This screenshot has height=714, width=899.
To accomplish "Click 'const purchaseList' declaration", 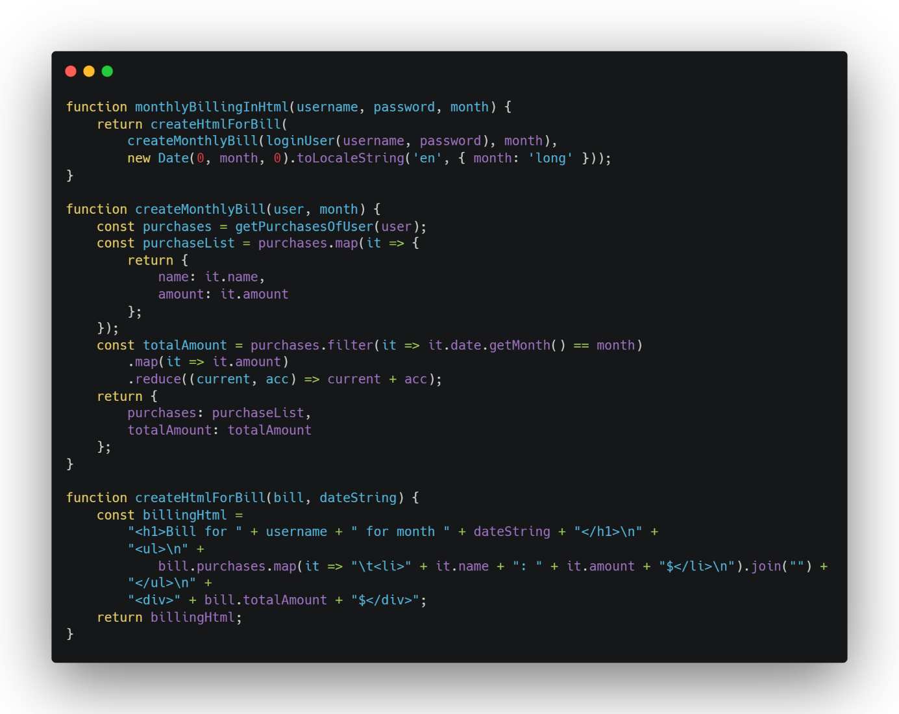I will click(x=166, y=243).
